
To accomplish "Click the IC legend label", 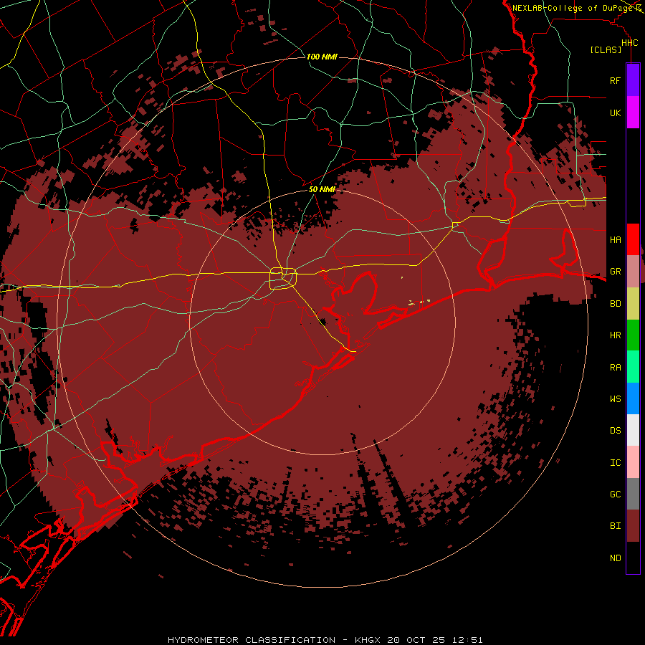I will tap(615, 463).
